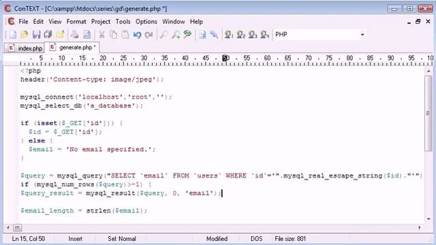Restore the inner document window
The image size is (436, 245).
pos(418,21)
